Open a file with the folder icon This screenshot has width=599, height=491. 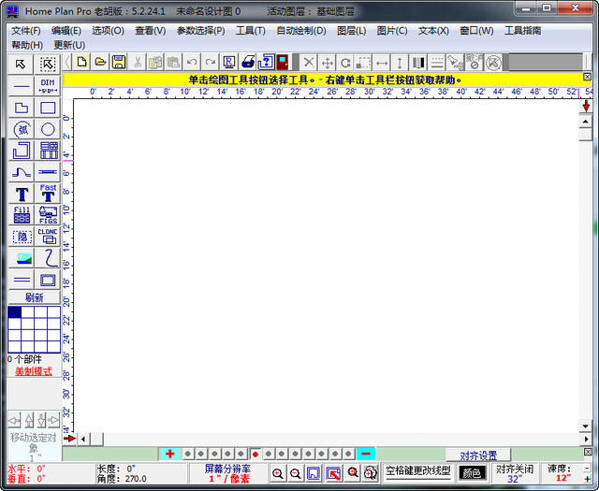(x=100, y=62)
